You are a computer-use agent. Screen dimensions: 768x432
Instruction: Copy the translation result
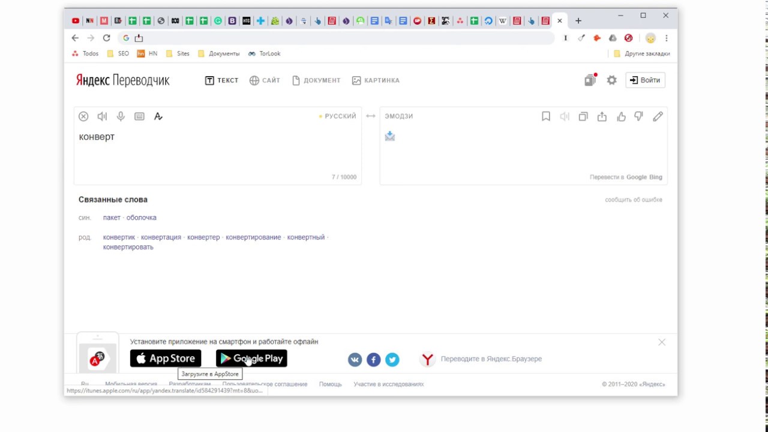pyautogui.click(x=583, y=116)
